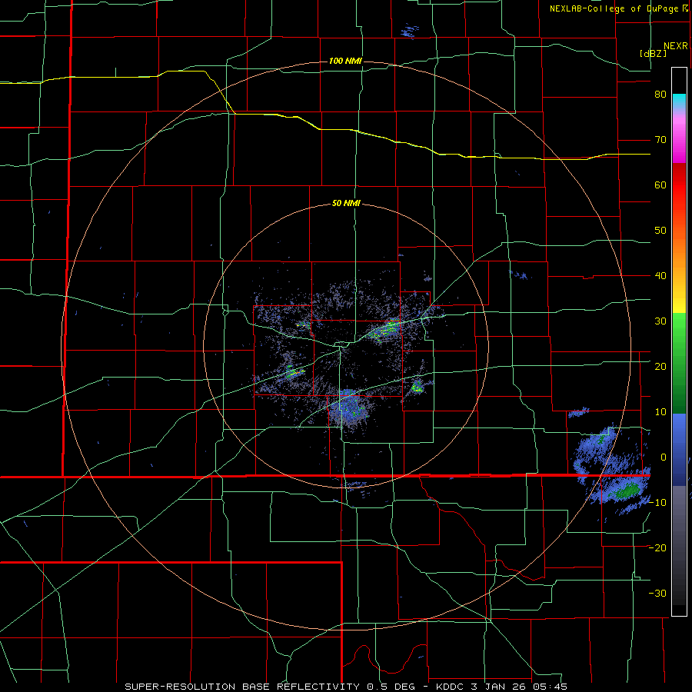This screenshot has width=692, height=692.
Task: Click the 10 value on the dBZ scale
Action: coord(660,412)
